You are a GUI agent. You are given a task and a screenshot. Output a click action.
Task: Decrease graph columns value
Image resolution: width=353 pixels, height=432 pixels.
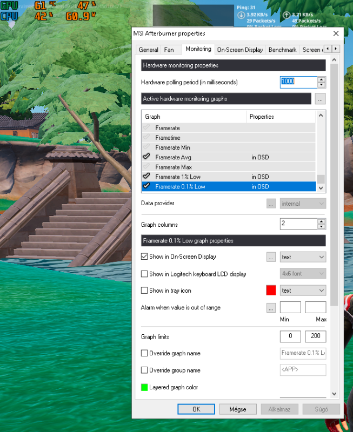[x=321, y=227]
